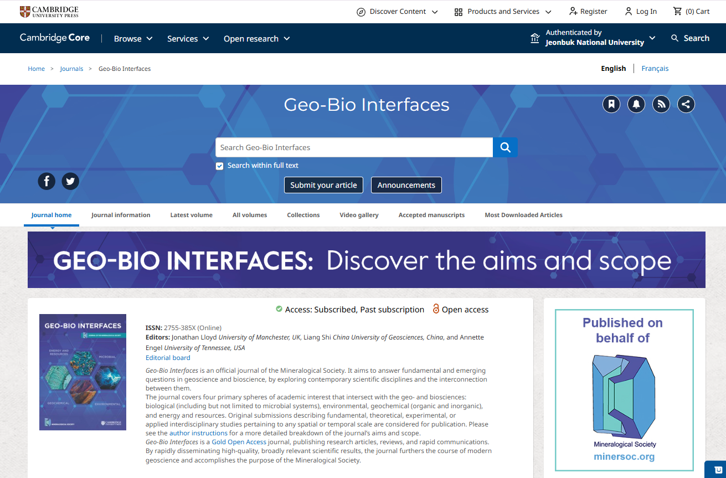Open the Geo-Bio Interfaces cover thumbnail

83,372
